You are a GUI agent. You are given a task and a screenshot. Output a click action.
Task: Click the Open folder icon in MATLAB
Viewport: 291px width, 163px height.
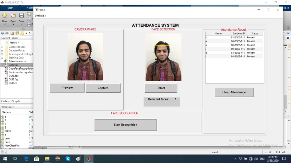coord(13,16)
